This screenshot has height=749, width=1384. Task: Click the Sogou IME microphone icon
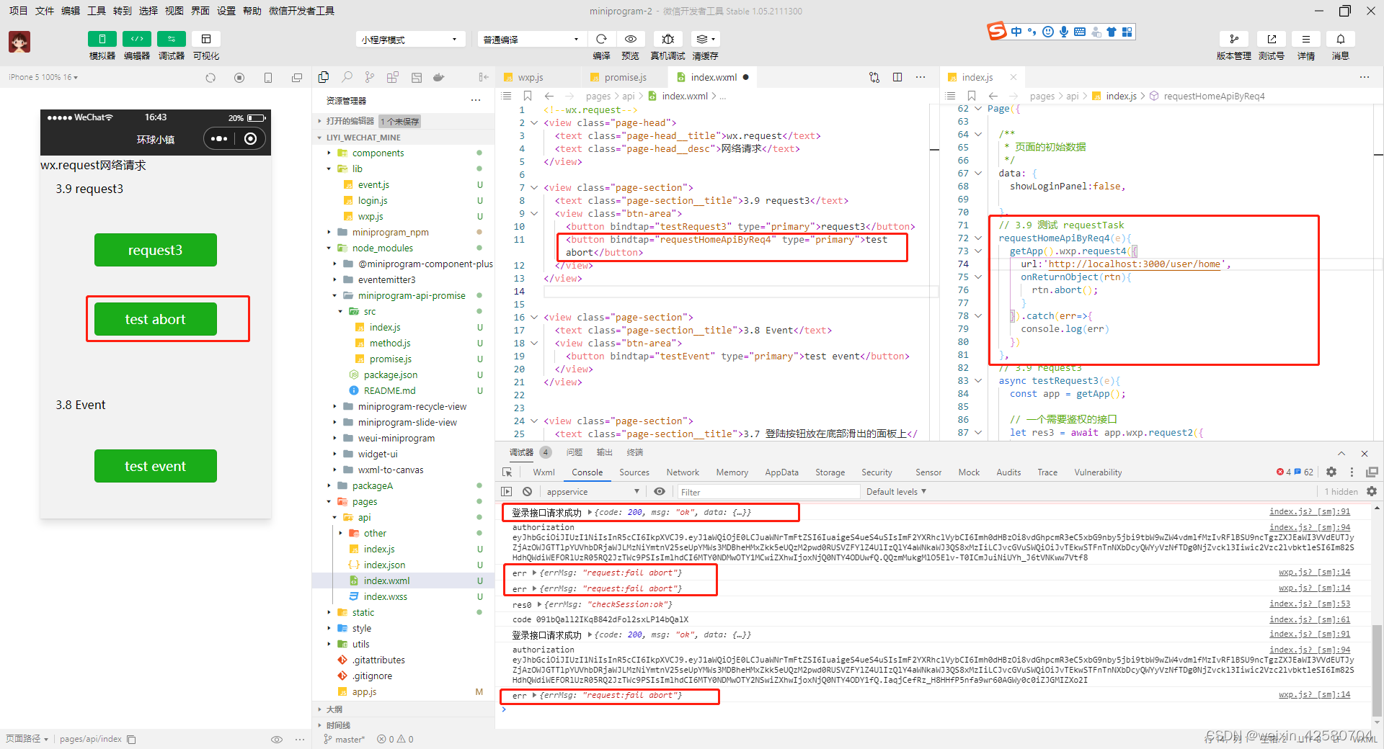1064,32
